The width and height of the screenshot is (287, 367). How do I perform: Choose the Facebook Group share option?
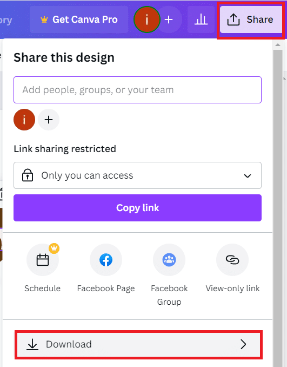pos(169,260)
